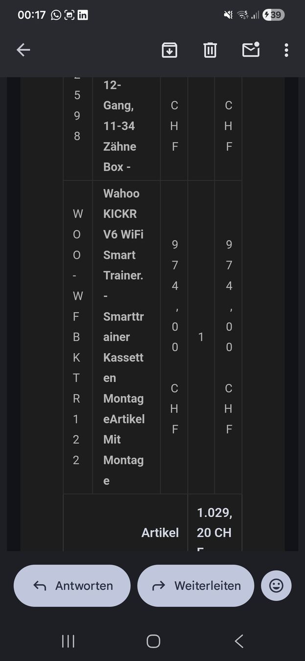Tap the Android system back chevron
Image resolution: width=305 pixels, height=661 pixels.
coord(239,641)
